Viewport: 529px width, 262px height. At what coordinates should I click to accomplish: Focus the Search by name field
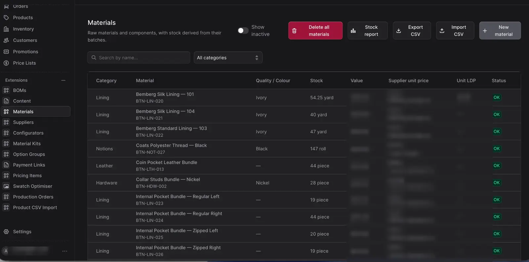point(139,58)
